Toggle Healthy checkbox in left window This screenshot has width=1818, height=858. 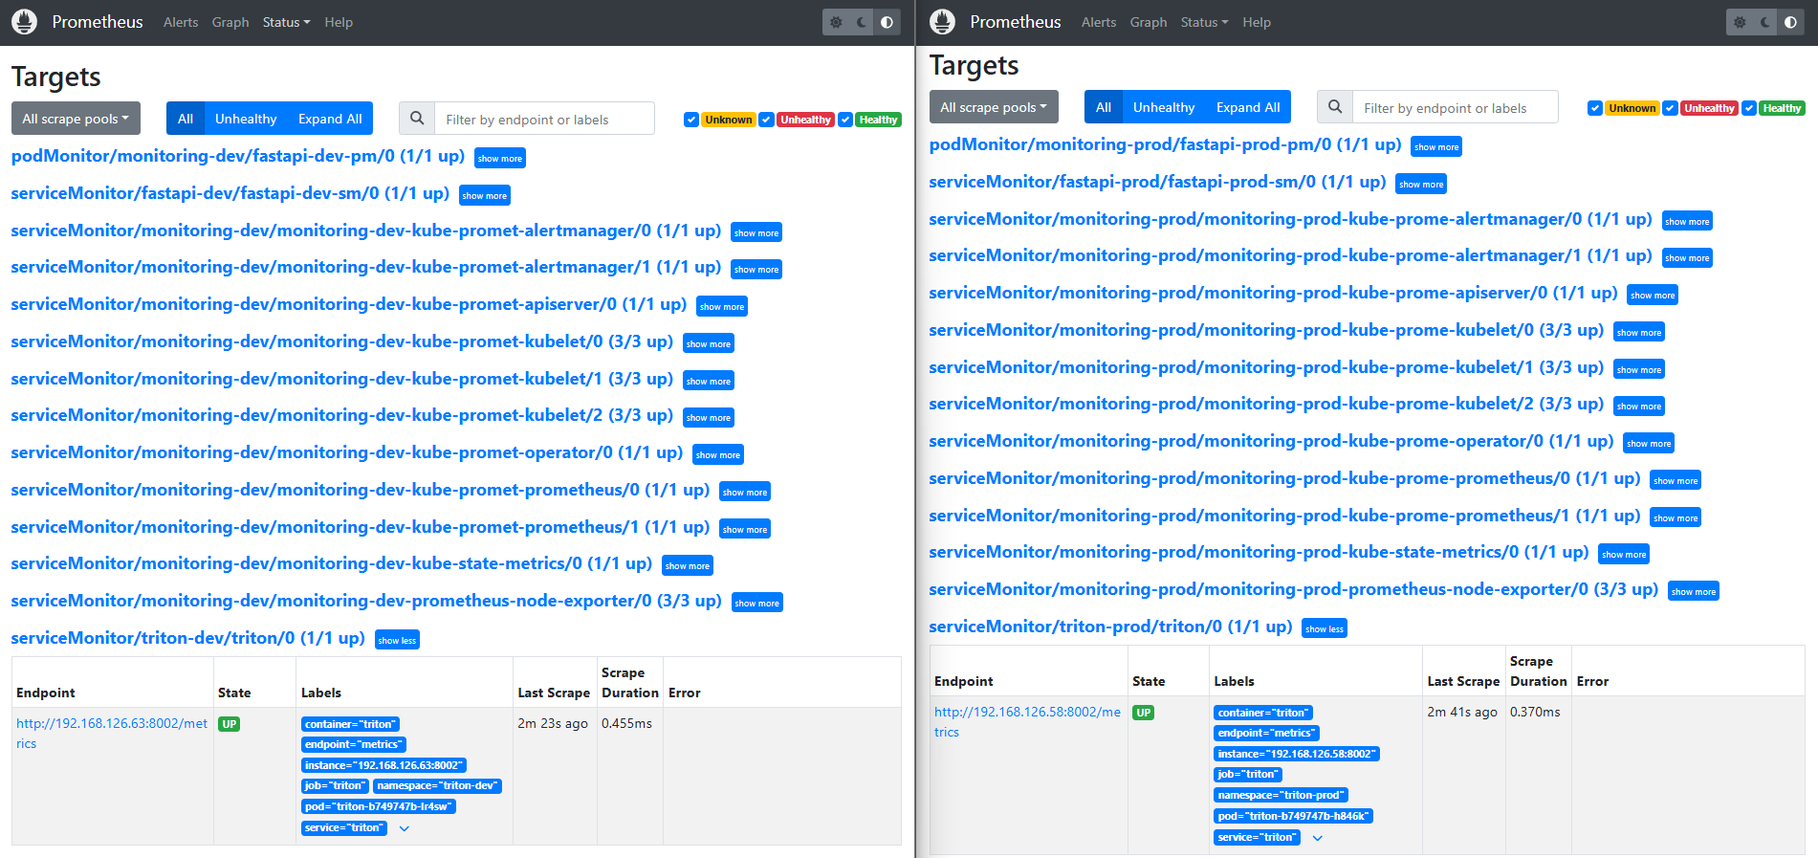[x=844, y=120]
